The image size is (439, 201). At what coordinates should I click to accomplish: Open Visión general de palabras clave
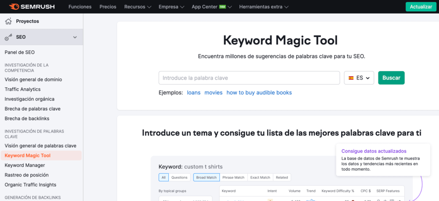40,146
